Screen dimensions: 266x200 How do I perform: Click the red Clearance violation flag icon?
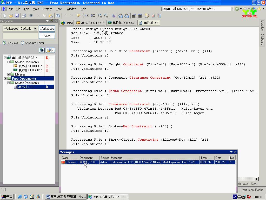point(63,162)
